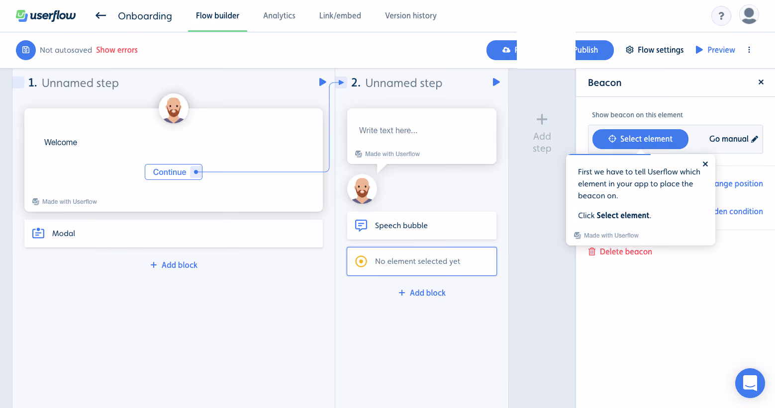The height and width of the screenshot is (408, 775).
Task: Open the Version history tab
Action: (411, 15)
